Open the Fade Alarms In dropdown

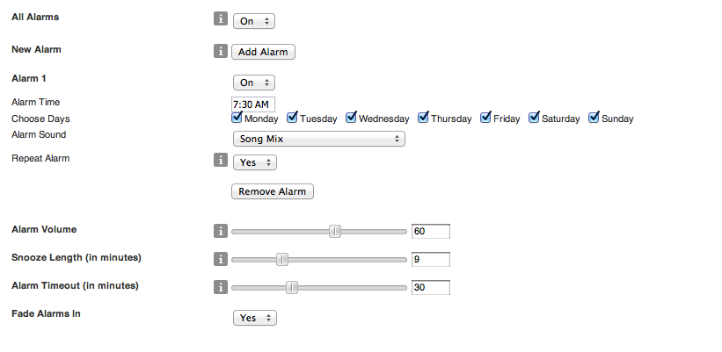(254, 318)
